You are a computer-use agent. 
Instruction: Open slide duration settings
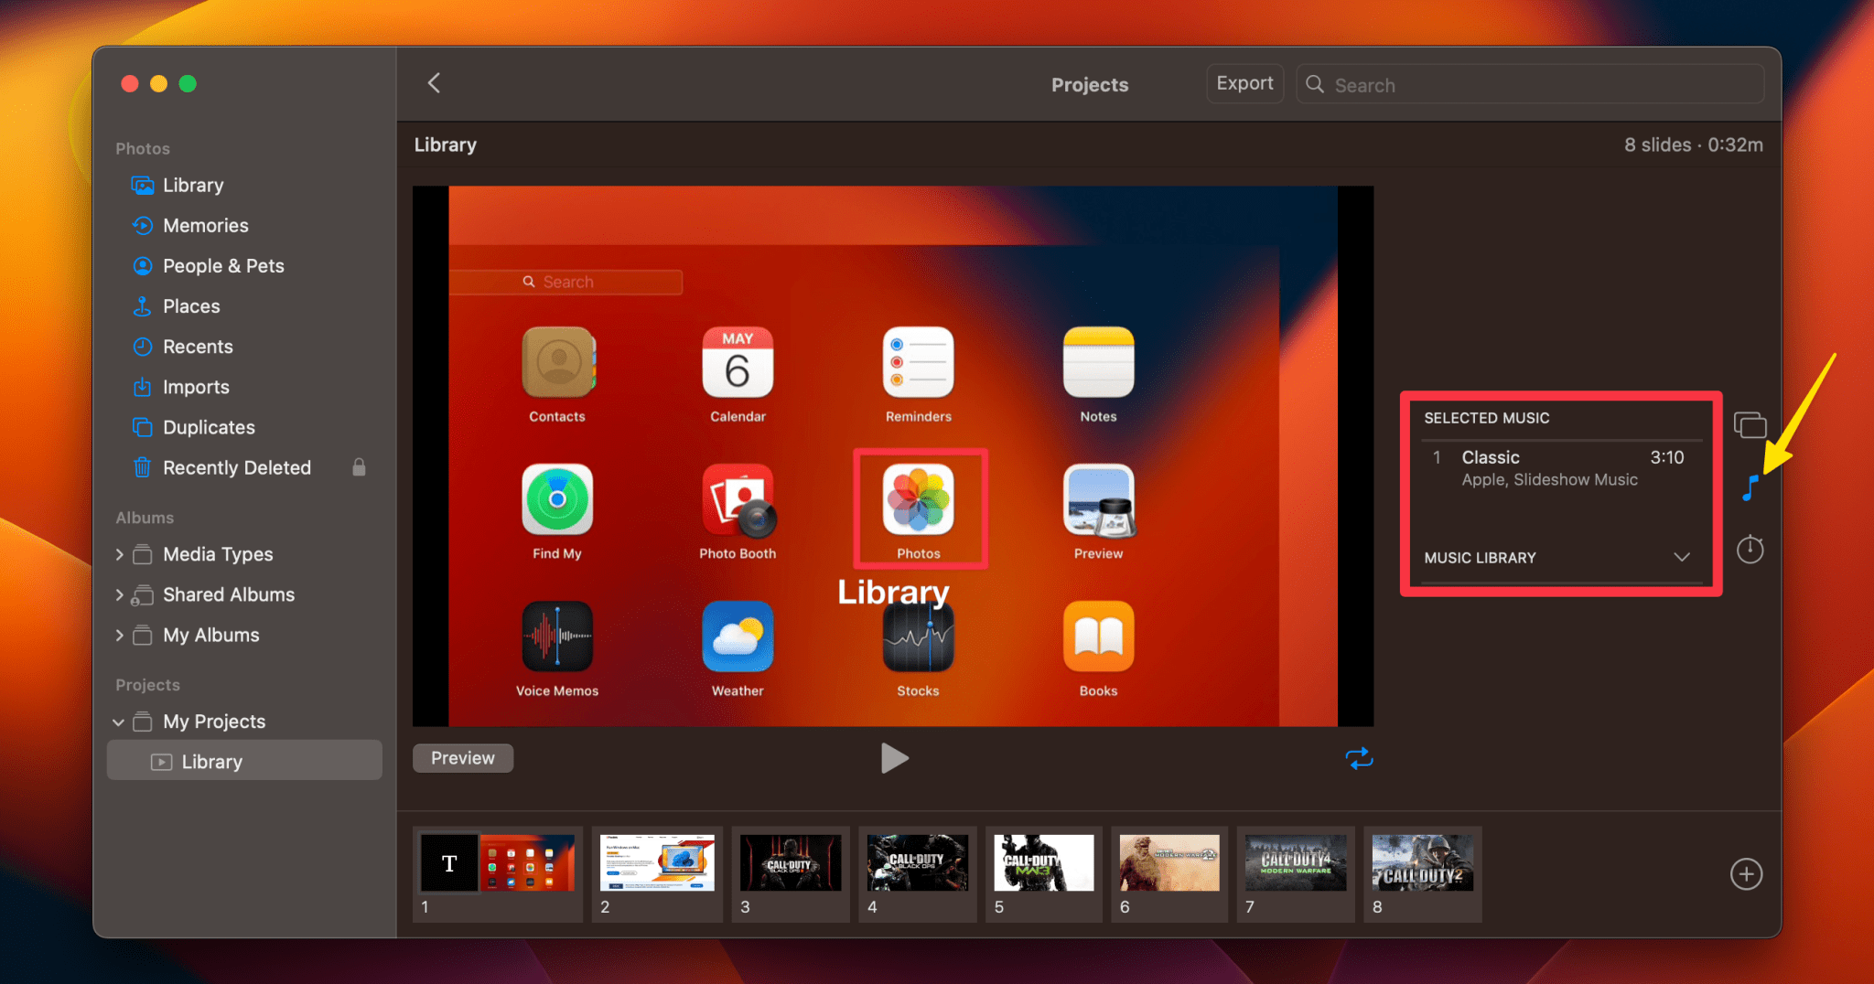pos(1749,549)
